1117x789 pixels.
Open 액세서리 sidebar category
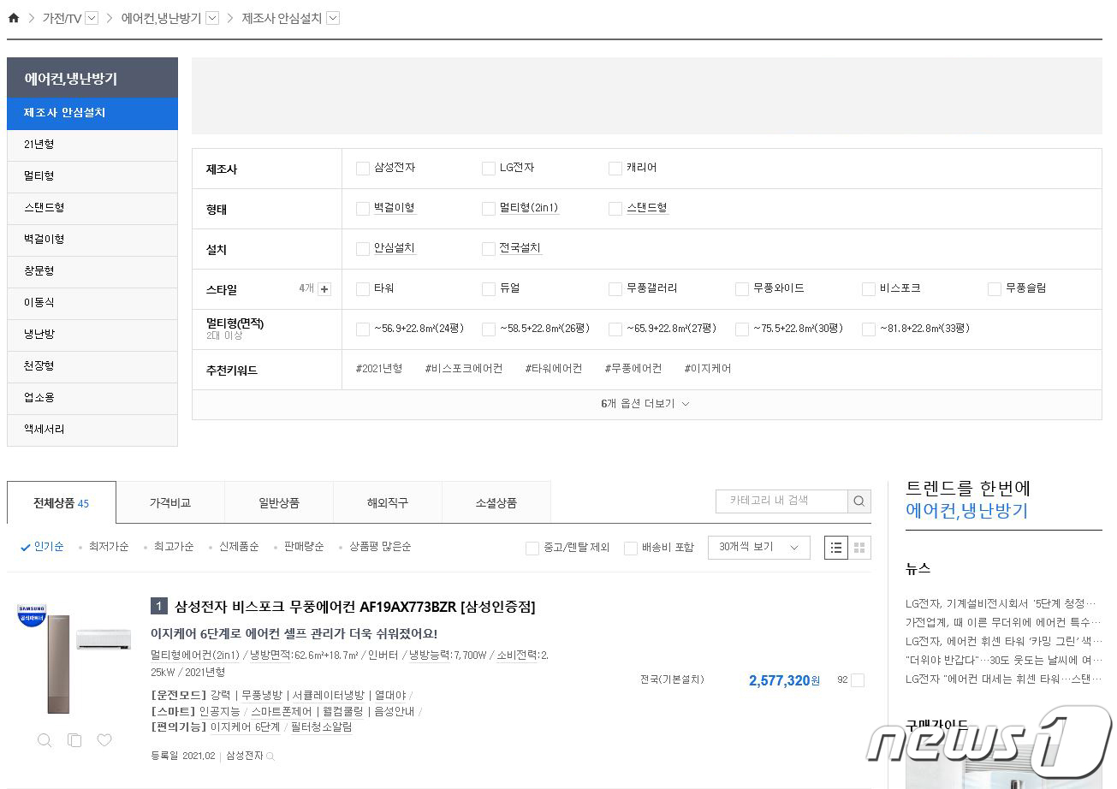pos(92,430)
